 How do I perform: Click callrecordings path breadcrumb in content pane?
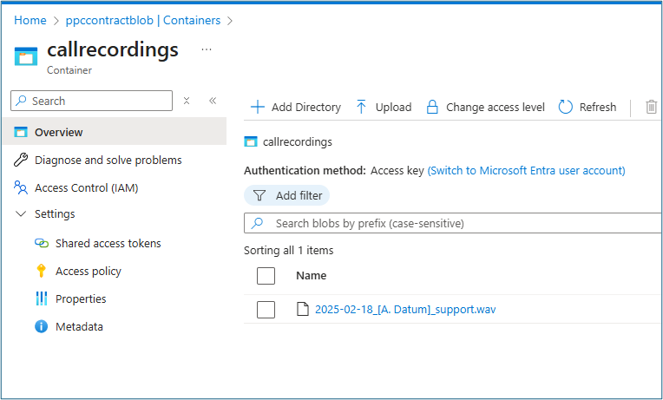pyautogui.click(x=298, y=141)
